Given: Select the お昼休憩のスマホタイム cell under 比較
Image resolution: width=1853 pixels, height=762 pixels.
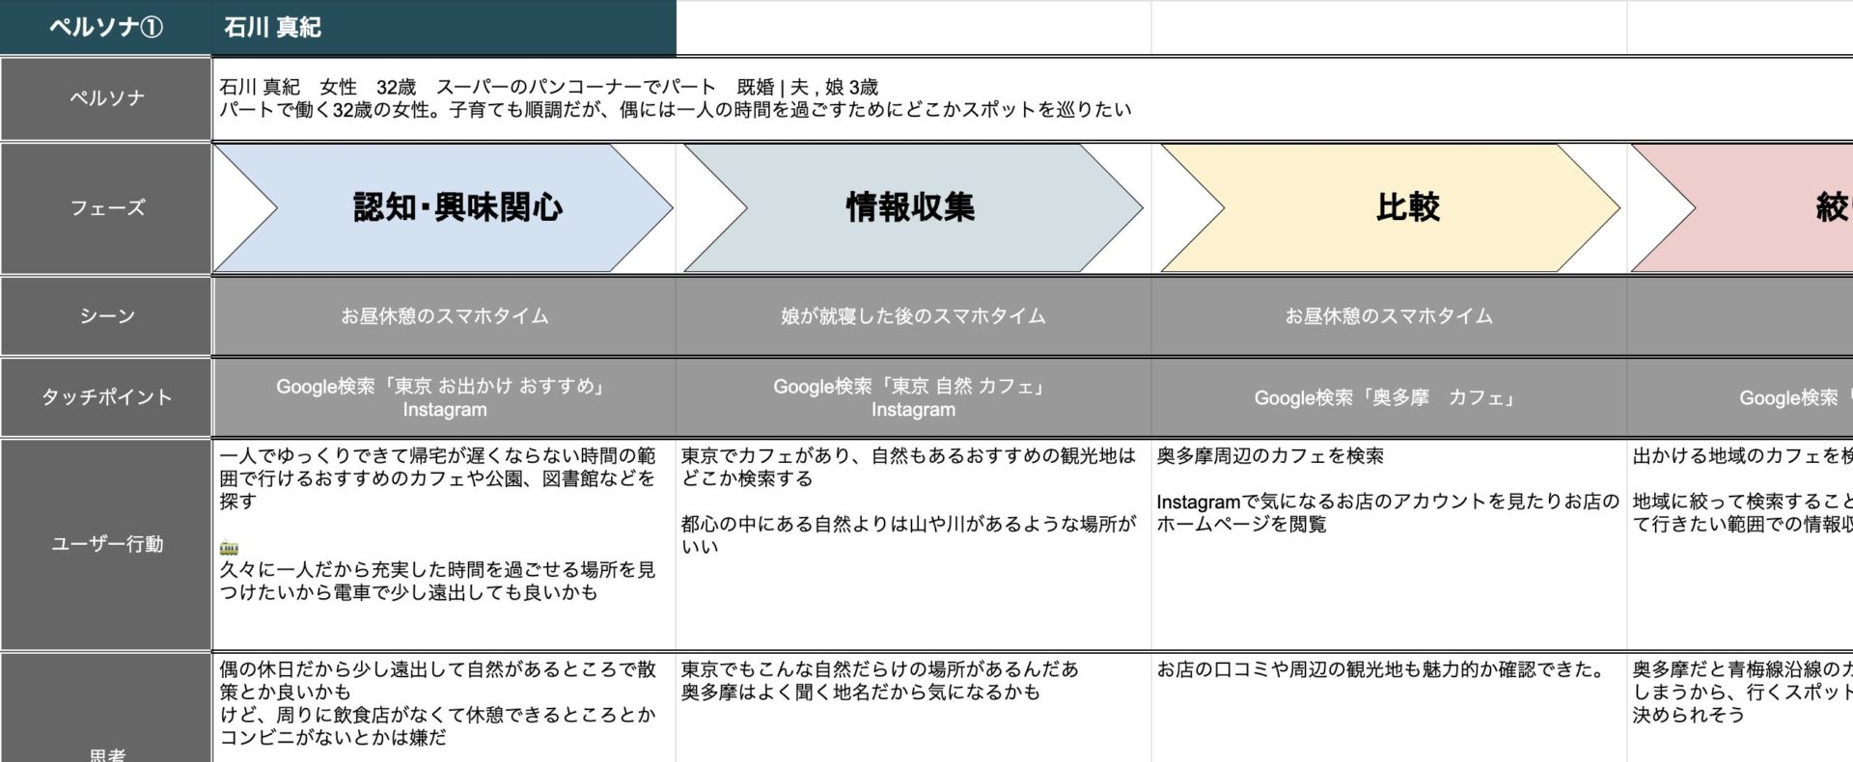Looking at the screenshot, I should pos(1389,316).
